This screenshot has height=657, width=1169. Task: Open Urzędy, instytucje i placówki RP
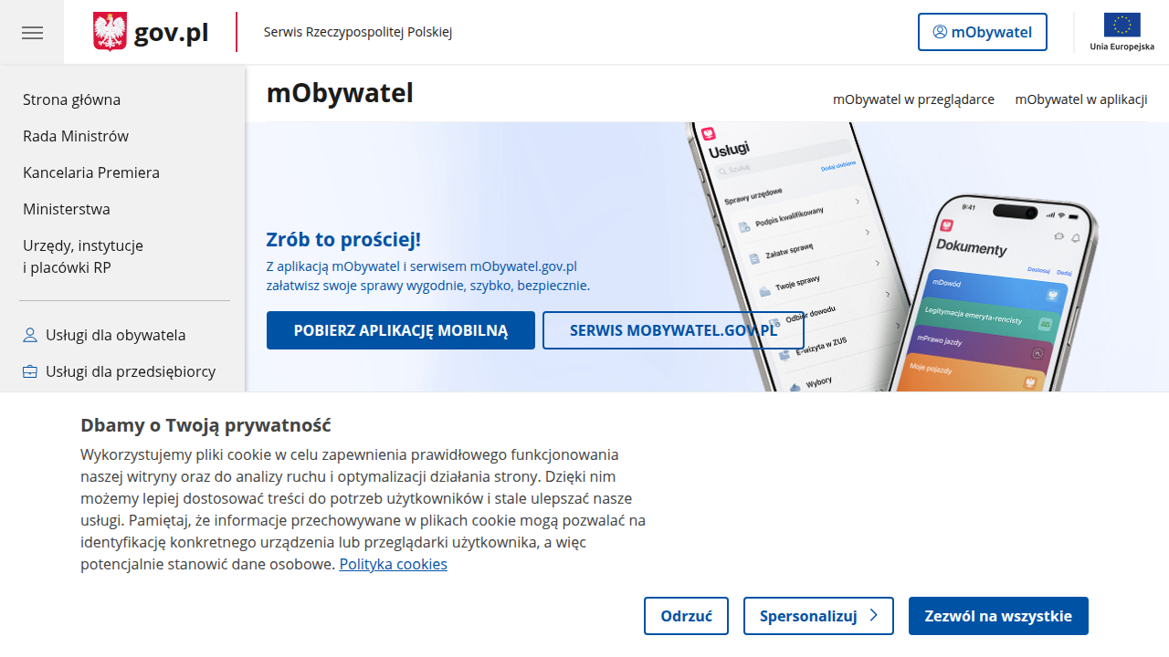(83, 256)
